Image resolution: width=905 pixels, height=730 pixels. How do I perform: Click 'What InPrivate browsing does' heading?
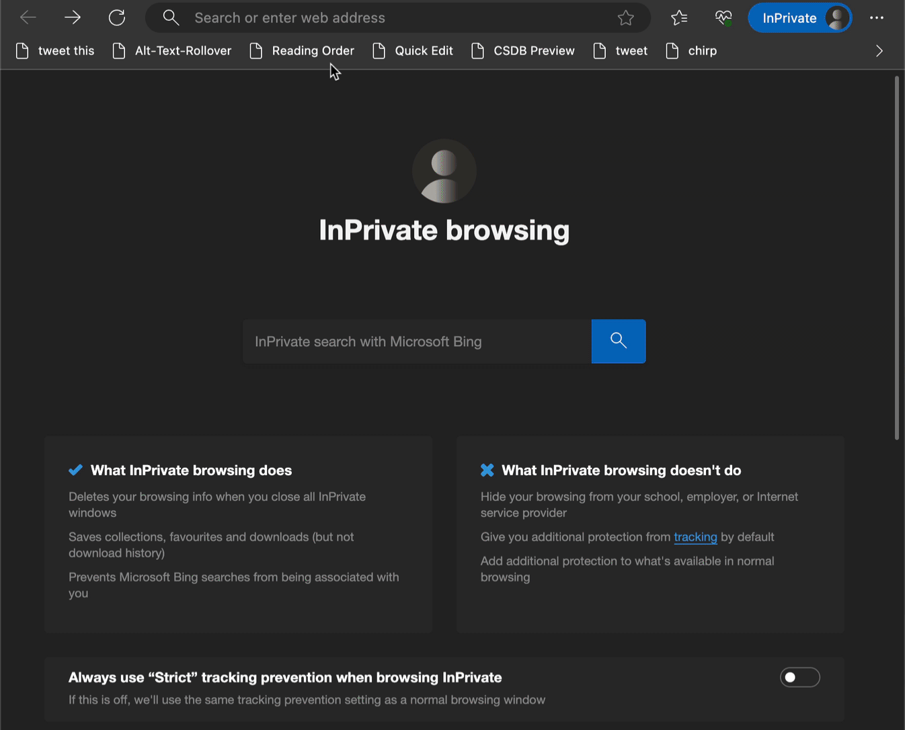coord(191,471)
